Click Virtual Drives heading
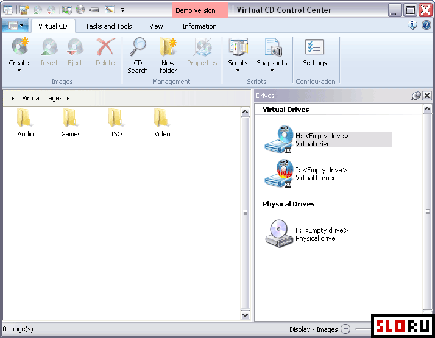This screenshot has width=435, height=338. [x=286, y=110]
